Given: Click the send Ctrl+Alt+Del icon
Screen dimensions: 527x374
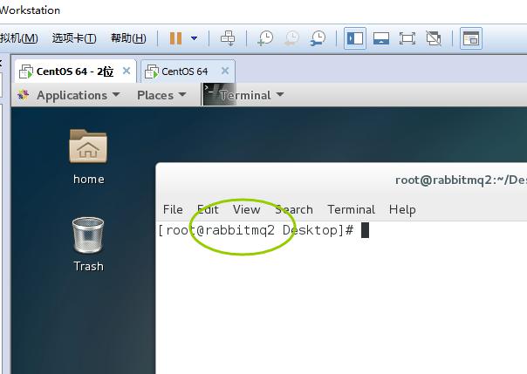Looking at the screenshot, I should click(228, 38).
